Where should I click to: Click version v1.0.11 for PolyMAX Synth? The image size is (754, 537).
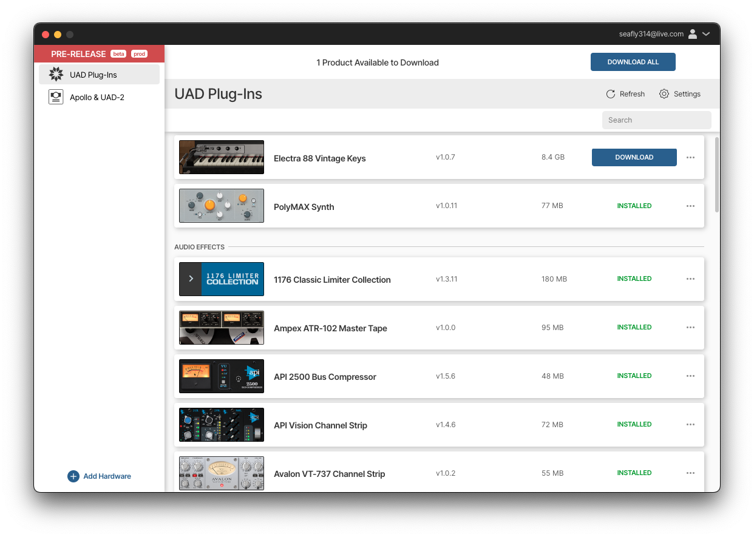446,206
